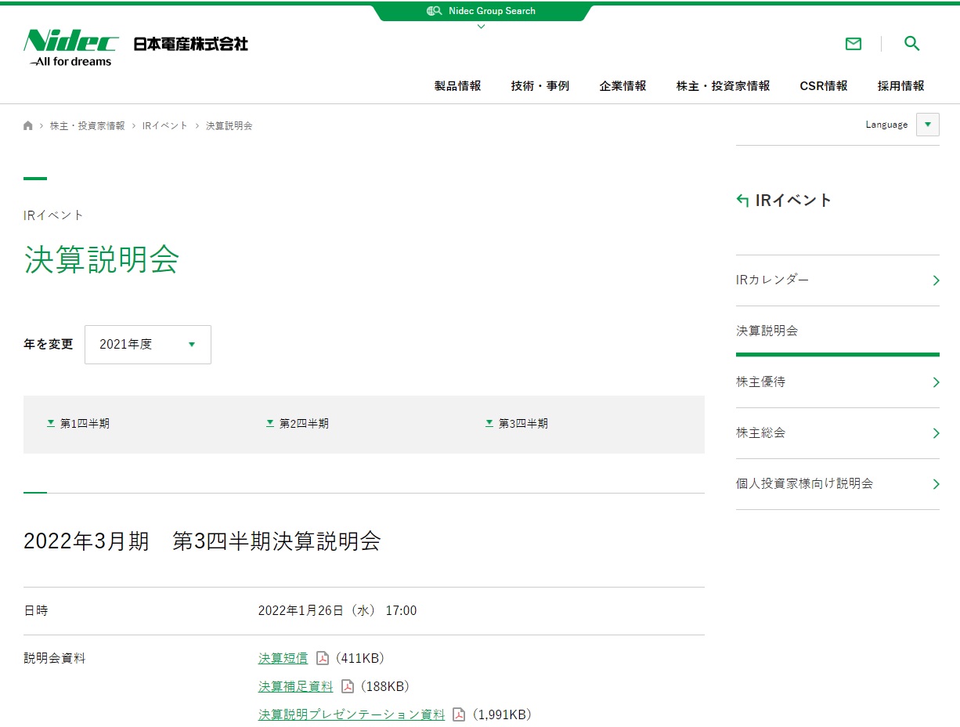Open site search magnifier icon

911,44
